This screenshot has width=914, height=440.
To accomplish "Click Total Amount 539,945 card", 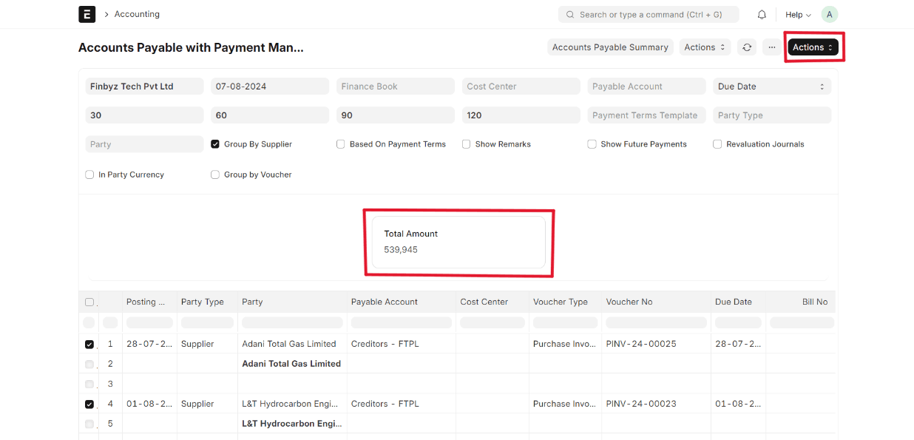I will tap(458, 242).
